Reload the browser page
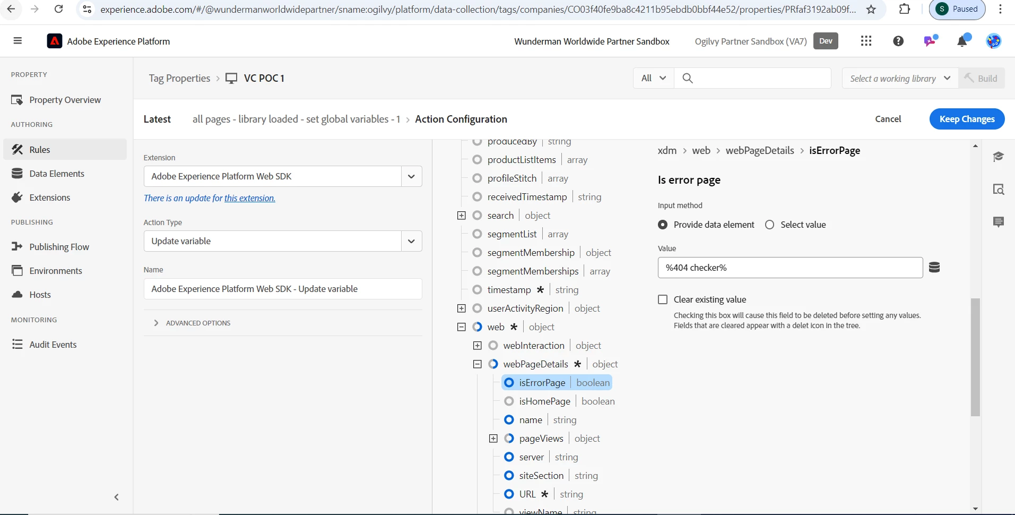1015x515 pixels. tap(59, 9)
